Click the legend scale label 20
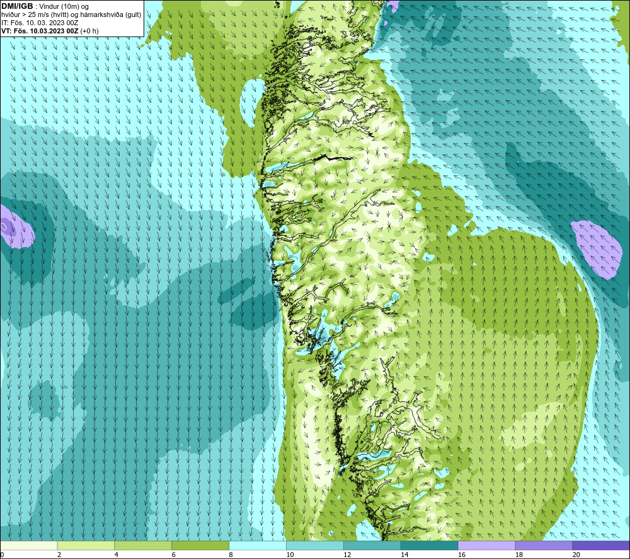Screen dimensions: 630x559 [576, 555]
